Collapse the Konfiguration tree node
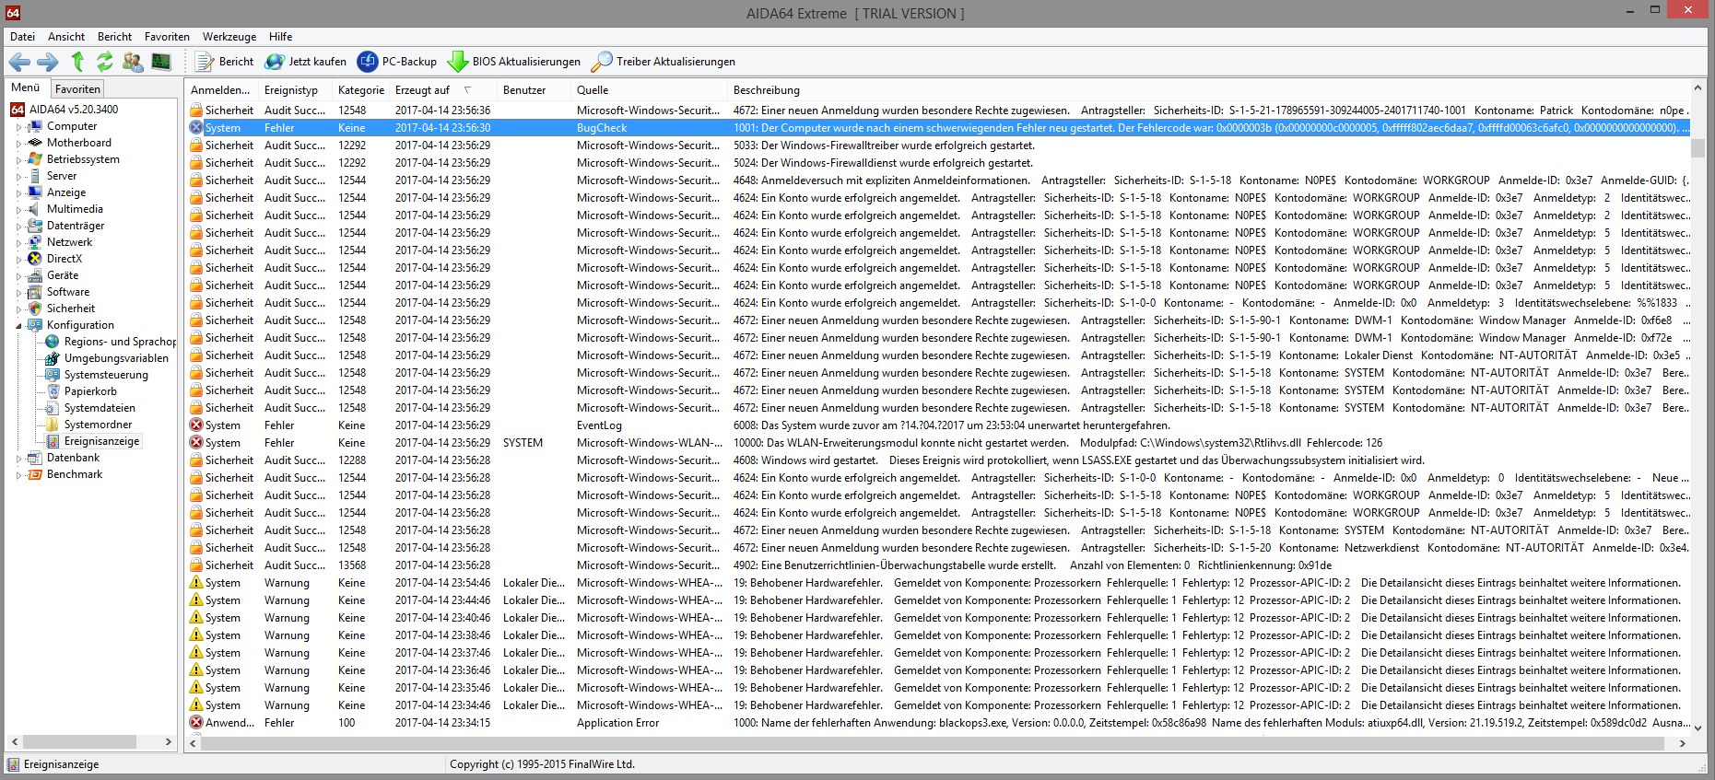 pyautogui.click(x=18, y=326)
